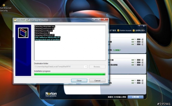Image resolution: width=172 pixels, height=106 pixels.
Task: Open the Destination folder dropdown arrow
Action: [x=86, y=67]
